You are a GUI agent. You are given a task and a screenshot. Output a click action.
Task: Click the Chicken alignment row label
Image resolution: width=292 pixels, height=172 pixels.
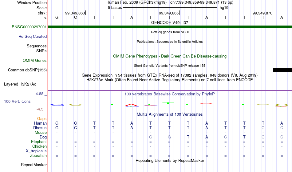click(39, 146)
